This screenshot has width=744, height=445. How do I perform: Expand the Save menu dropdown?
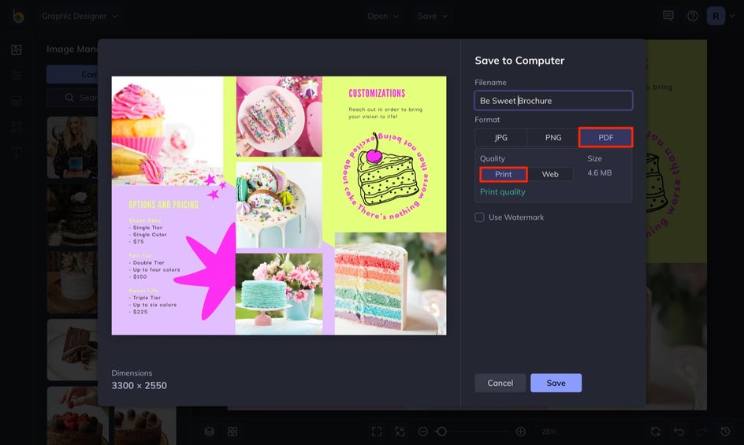[x=432, y=16]
